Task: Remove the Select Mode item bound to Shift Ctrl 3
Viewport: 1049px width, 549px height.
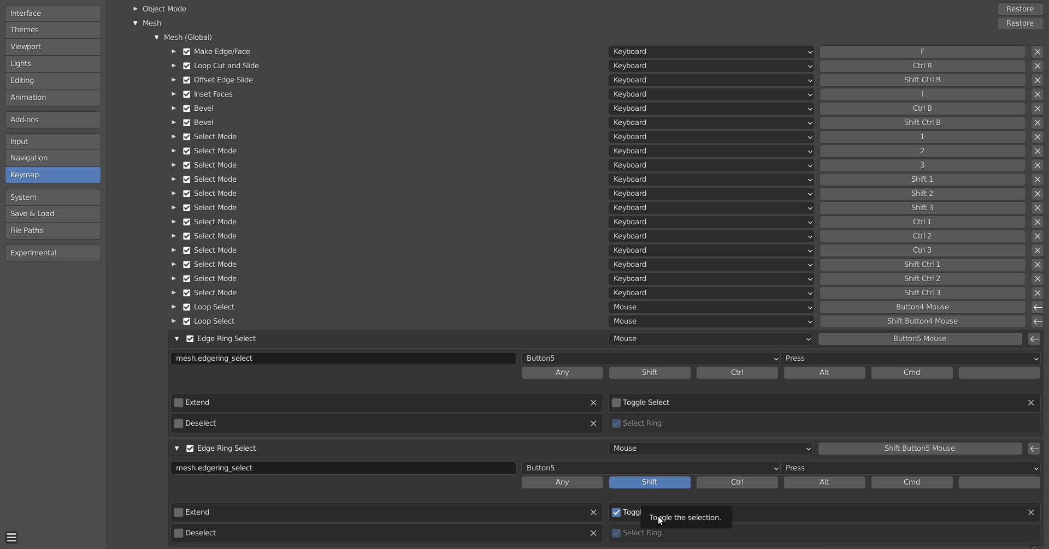Action: [1037, 293]
